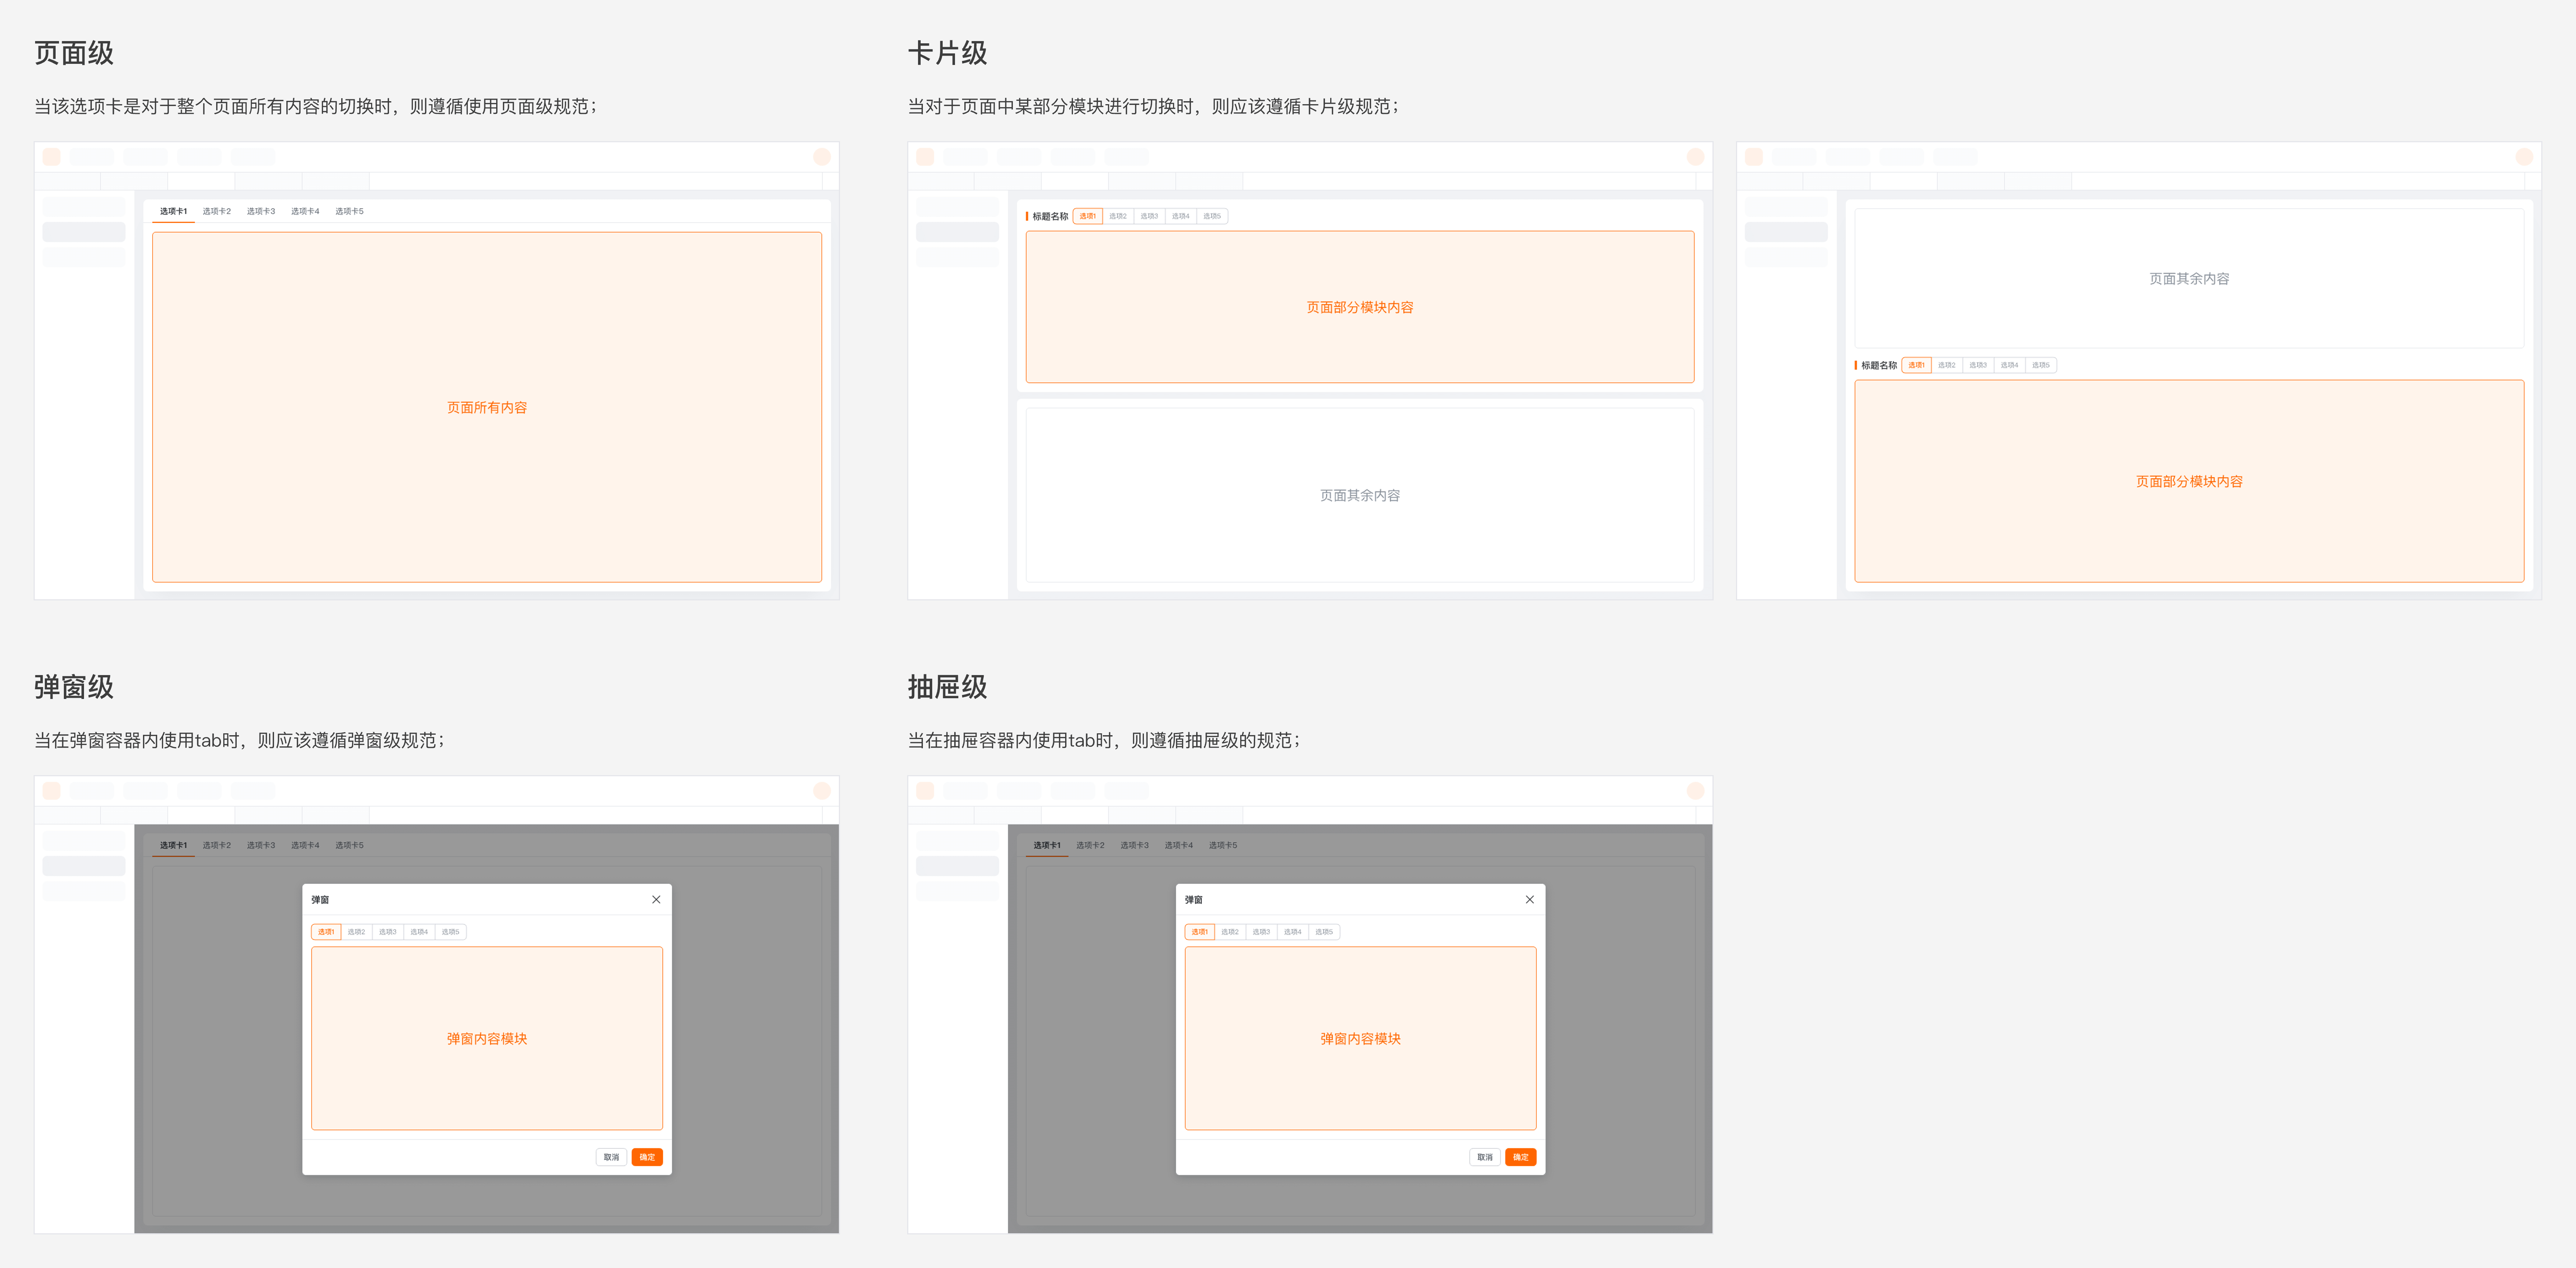Choose 选项3 below 页面其余内容 in the 卡片级 mockup
The image size is (2576, 1268).
(x=1978, y=365)
